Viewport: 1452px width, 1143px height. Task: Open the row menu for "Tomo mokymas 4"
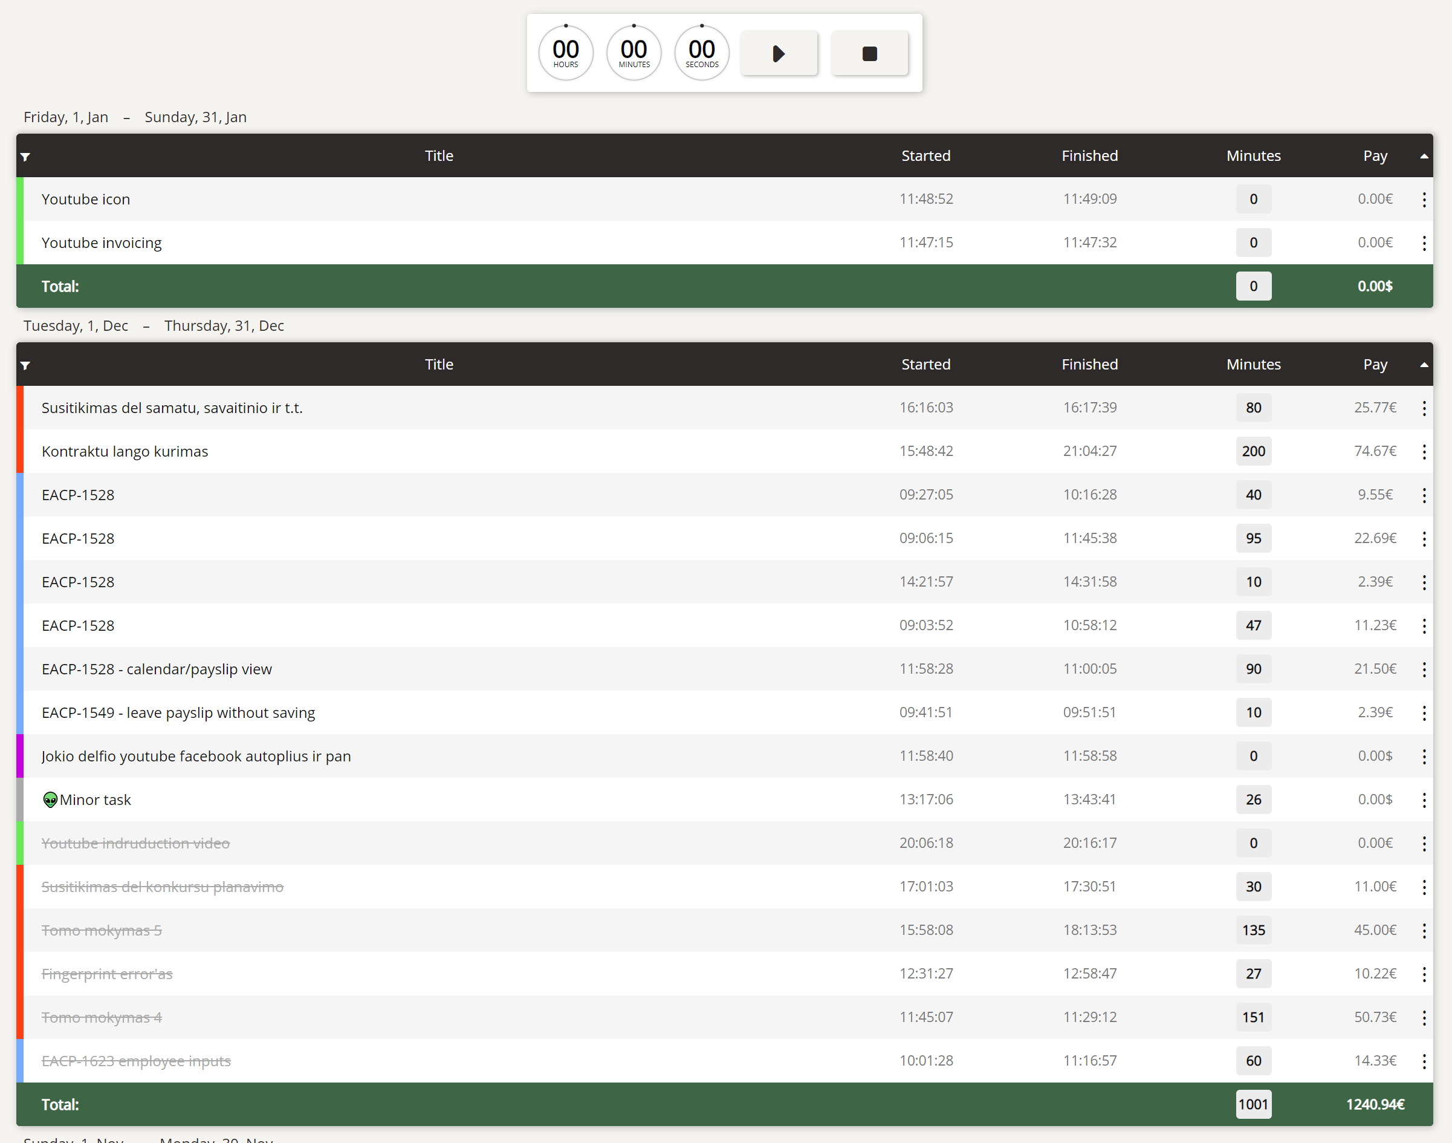(1424, 1017)
